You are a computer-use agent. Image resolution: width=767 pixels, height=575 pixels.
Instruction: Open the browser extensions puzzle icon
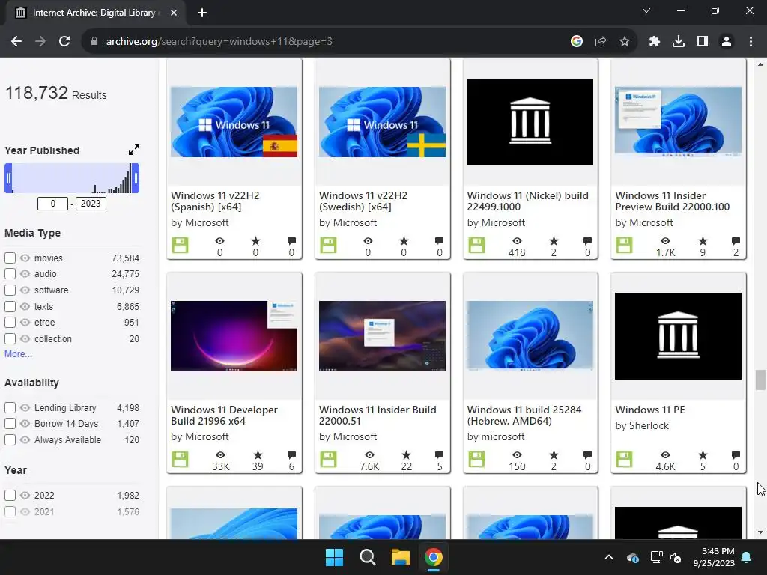pos(655,42)
